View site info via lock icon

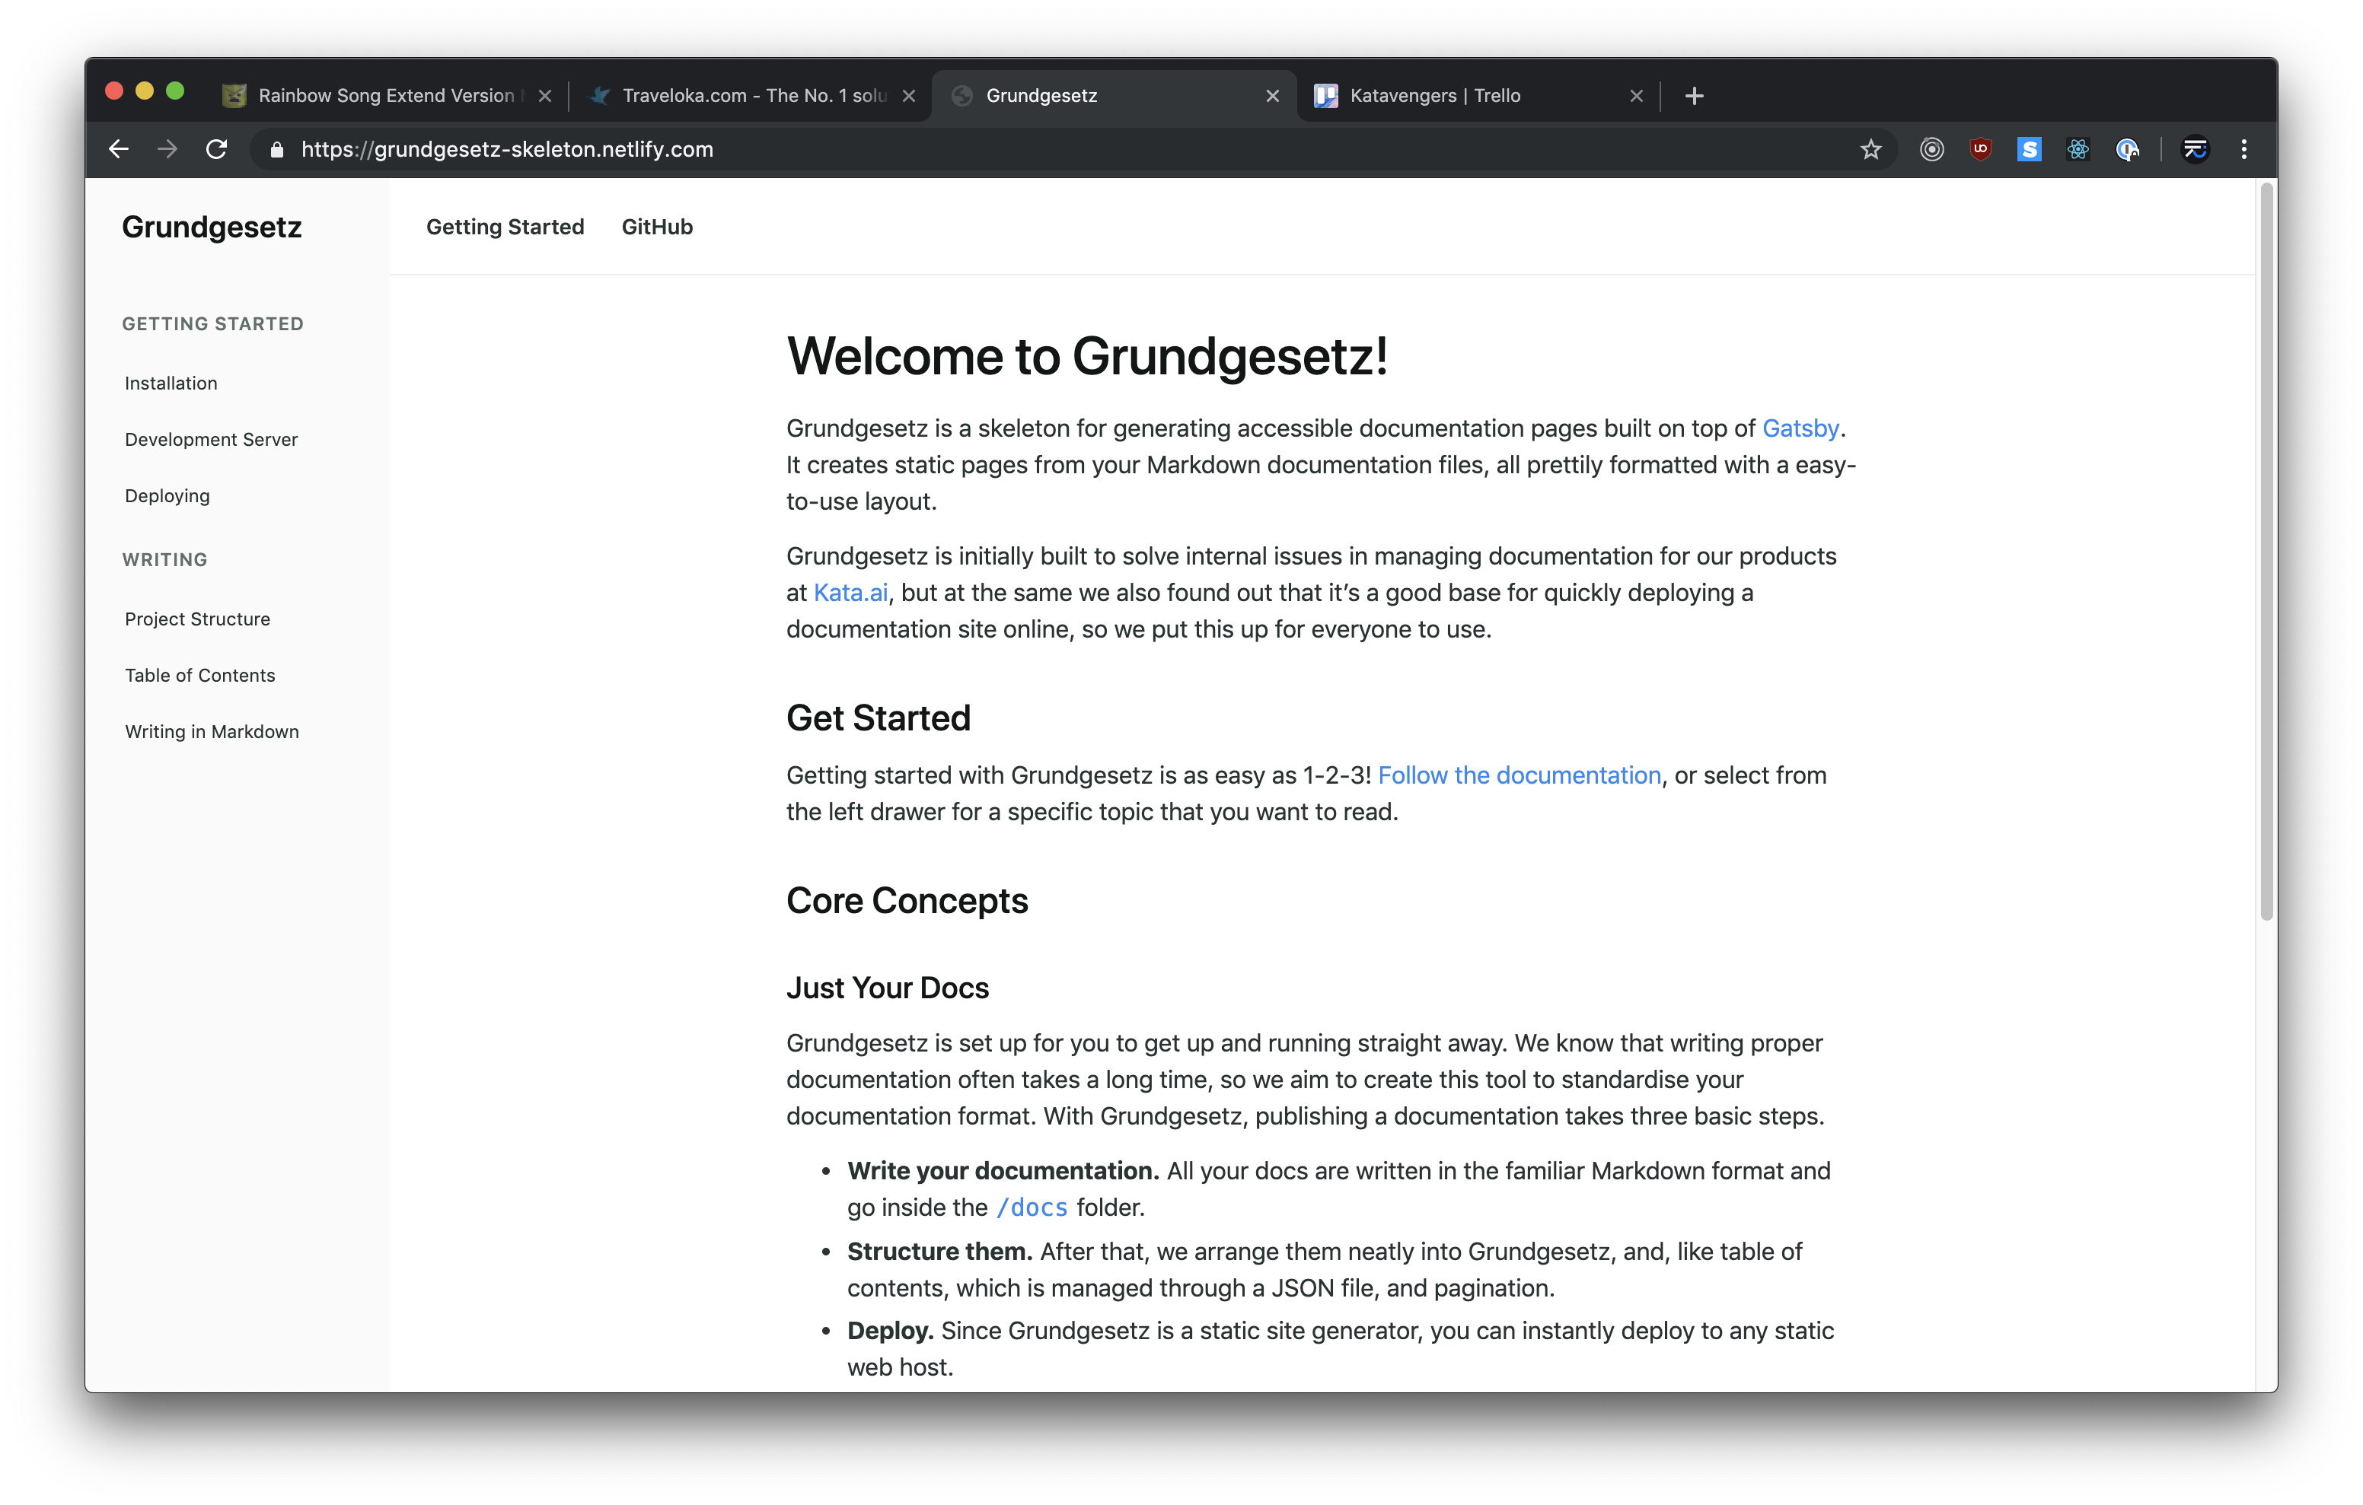(x=277, y=150)
